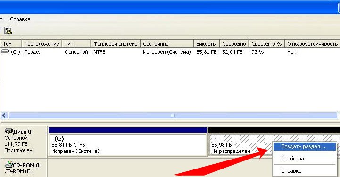Click the Емкость column header

click(207, 44)
